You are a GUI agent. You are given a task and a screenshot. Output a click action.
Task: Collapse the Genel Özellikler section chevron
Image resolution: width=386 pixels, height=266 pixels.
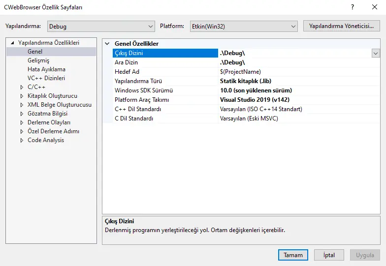pyautogui.click(x=107, y=44)
